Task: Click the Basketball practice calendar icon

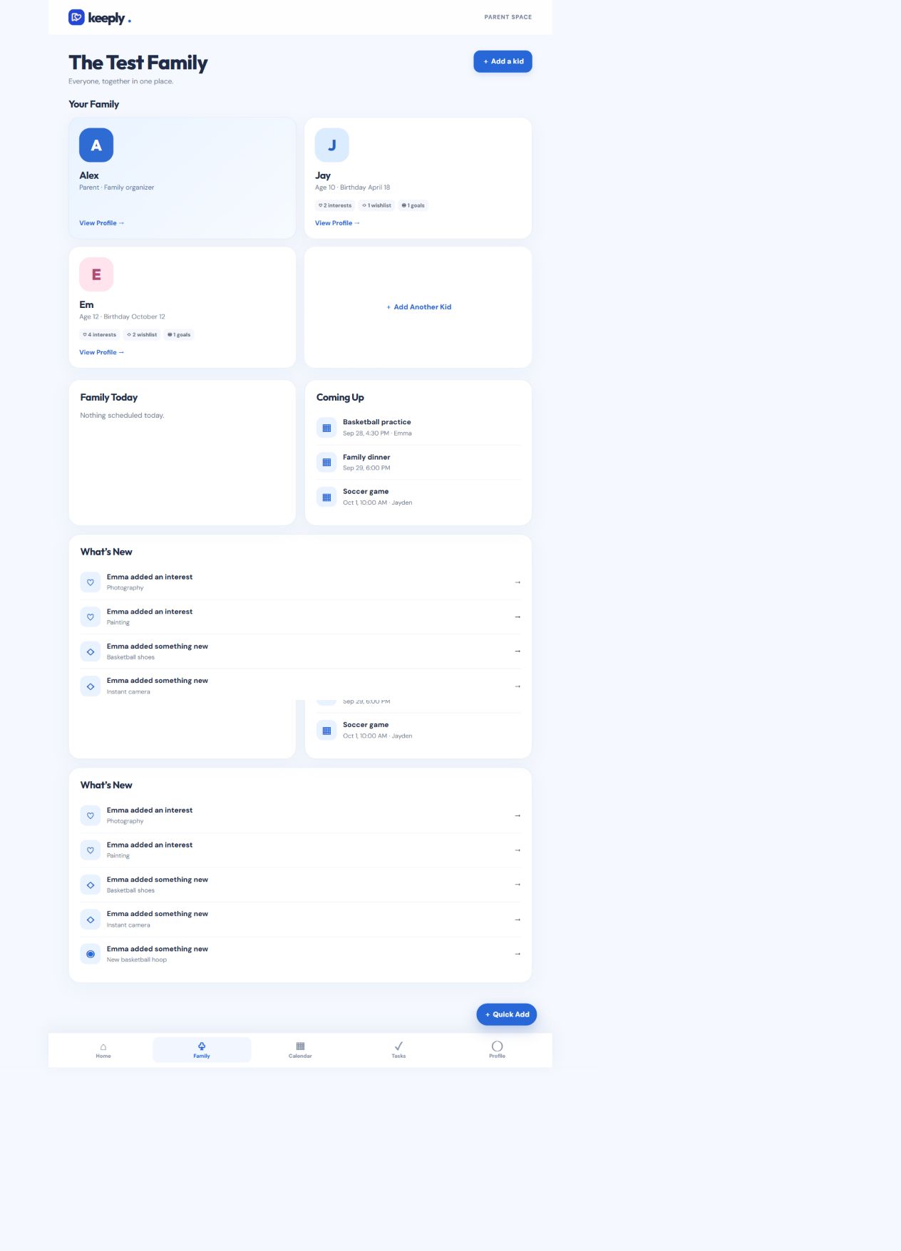Action: coord(326,428)
